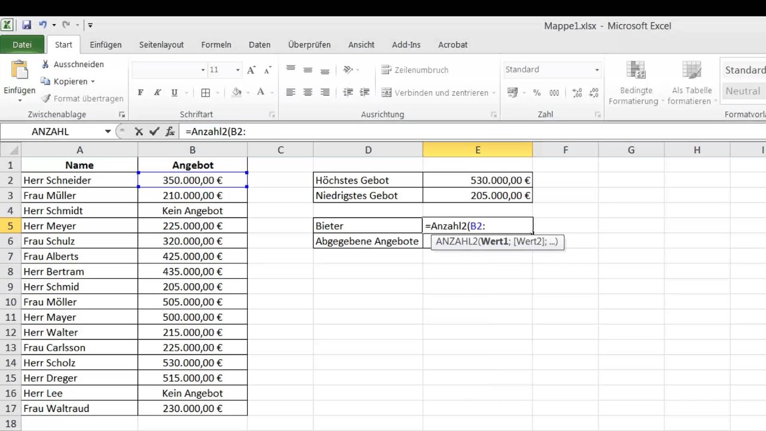766x431 pixels.
Task: Open Als Tabelle formatieren menu
Action: (692, 83)
